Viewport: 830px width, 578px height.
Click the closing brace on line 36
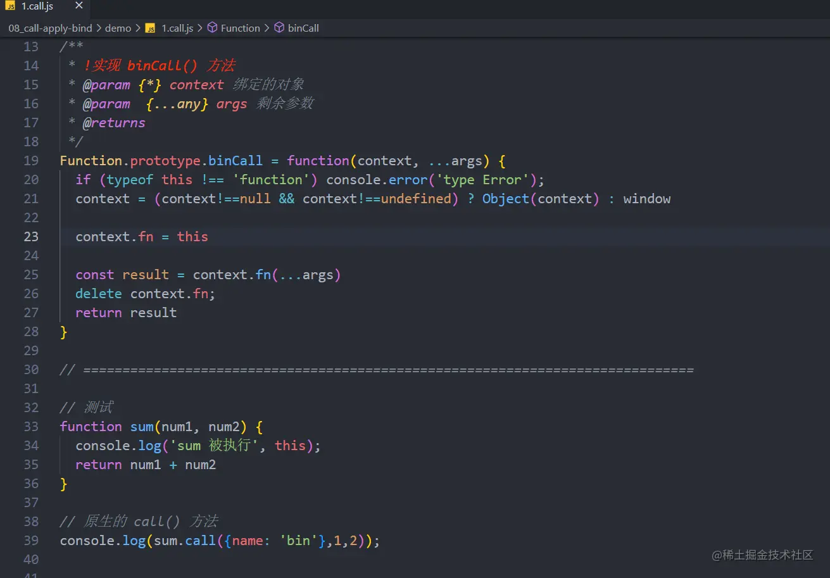pyautogui.click(x=63, y=484)
